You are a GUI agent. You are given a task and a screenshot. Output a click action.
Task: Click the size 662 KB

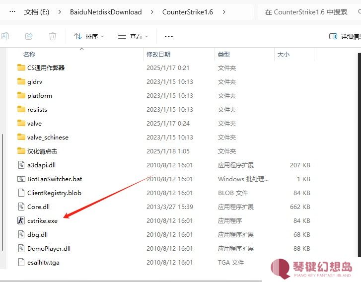[300, 207]
